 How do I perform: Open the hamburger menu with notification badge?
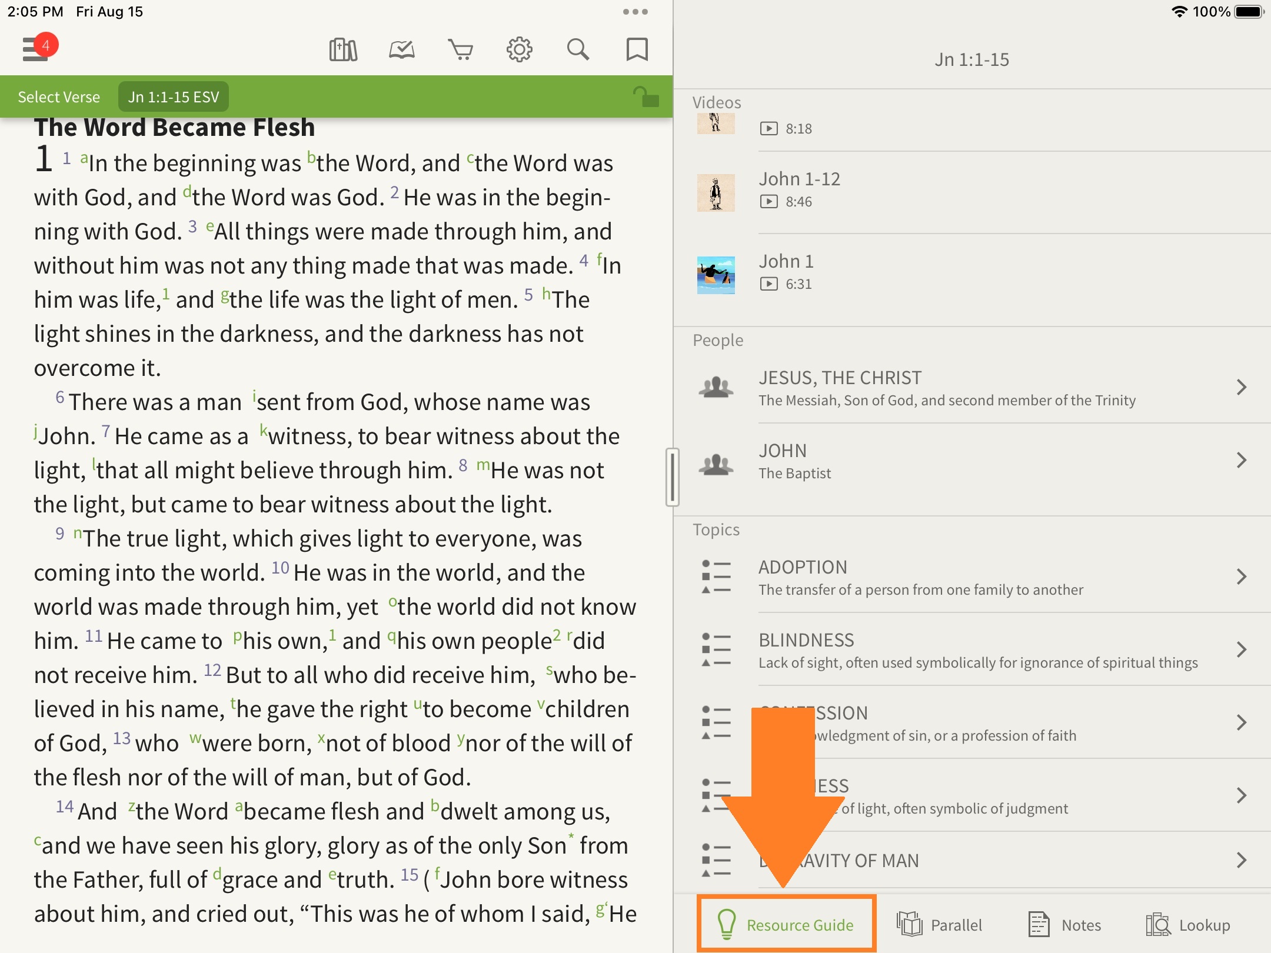coord(36,48)
